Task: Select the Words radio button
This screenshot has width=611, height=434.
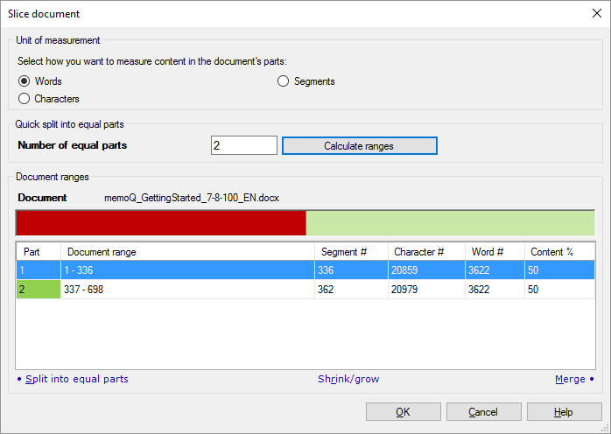Action: (x=25, y=81)
